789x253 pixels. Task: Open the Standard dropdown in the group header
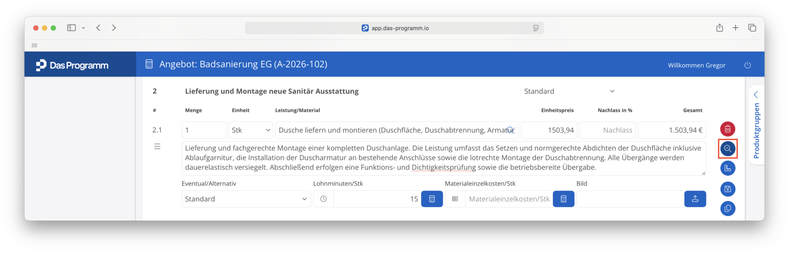click(x=569, y=91)
